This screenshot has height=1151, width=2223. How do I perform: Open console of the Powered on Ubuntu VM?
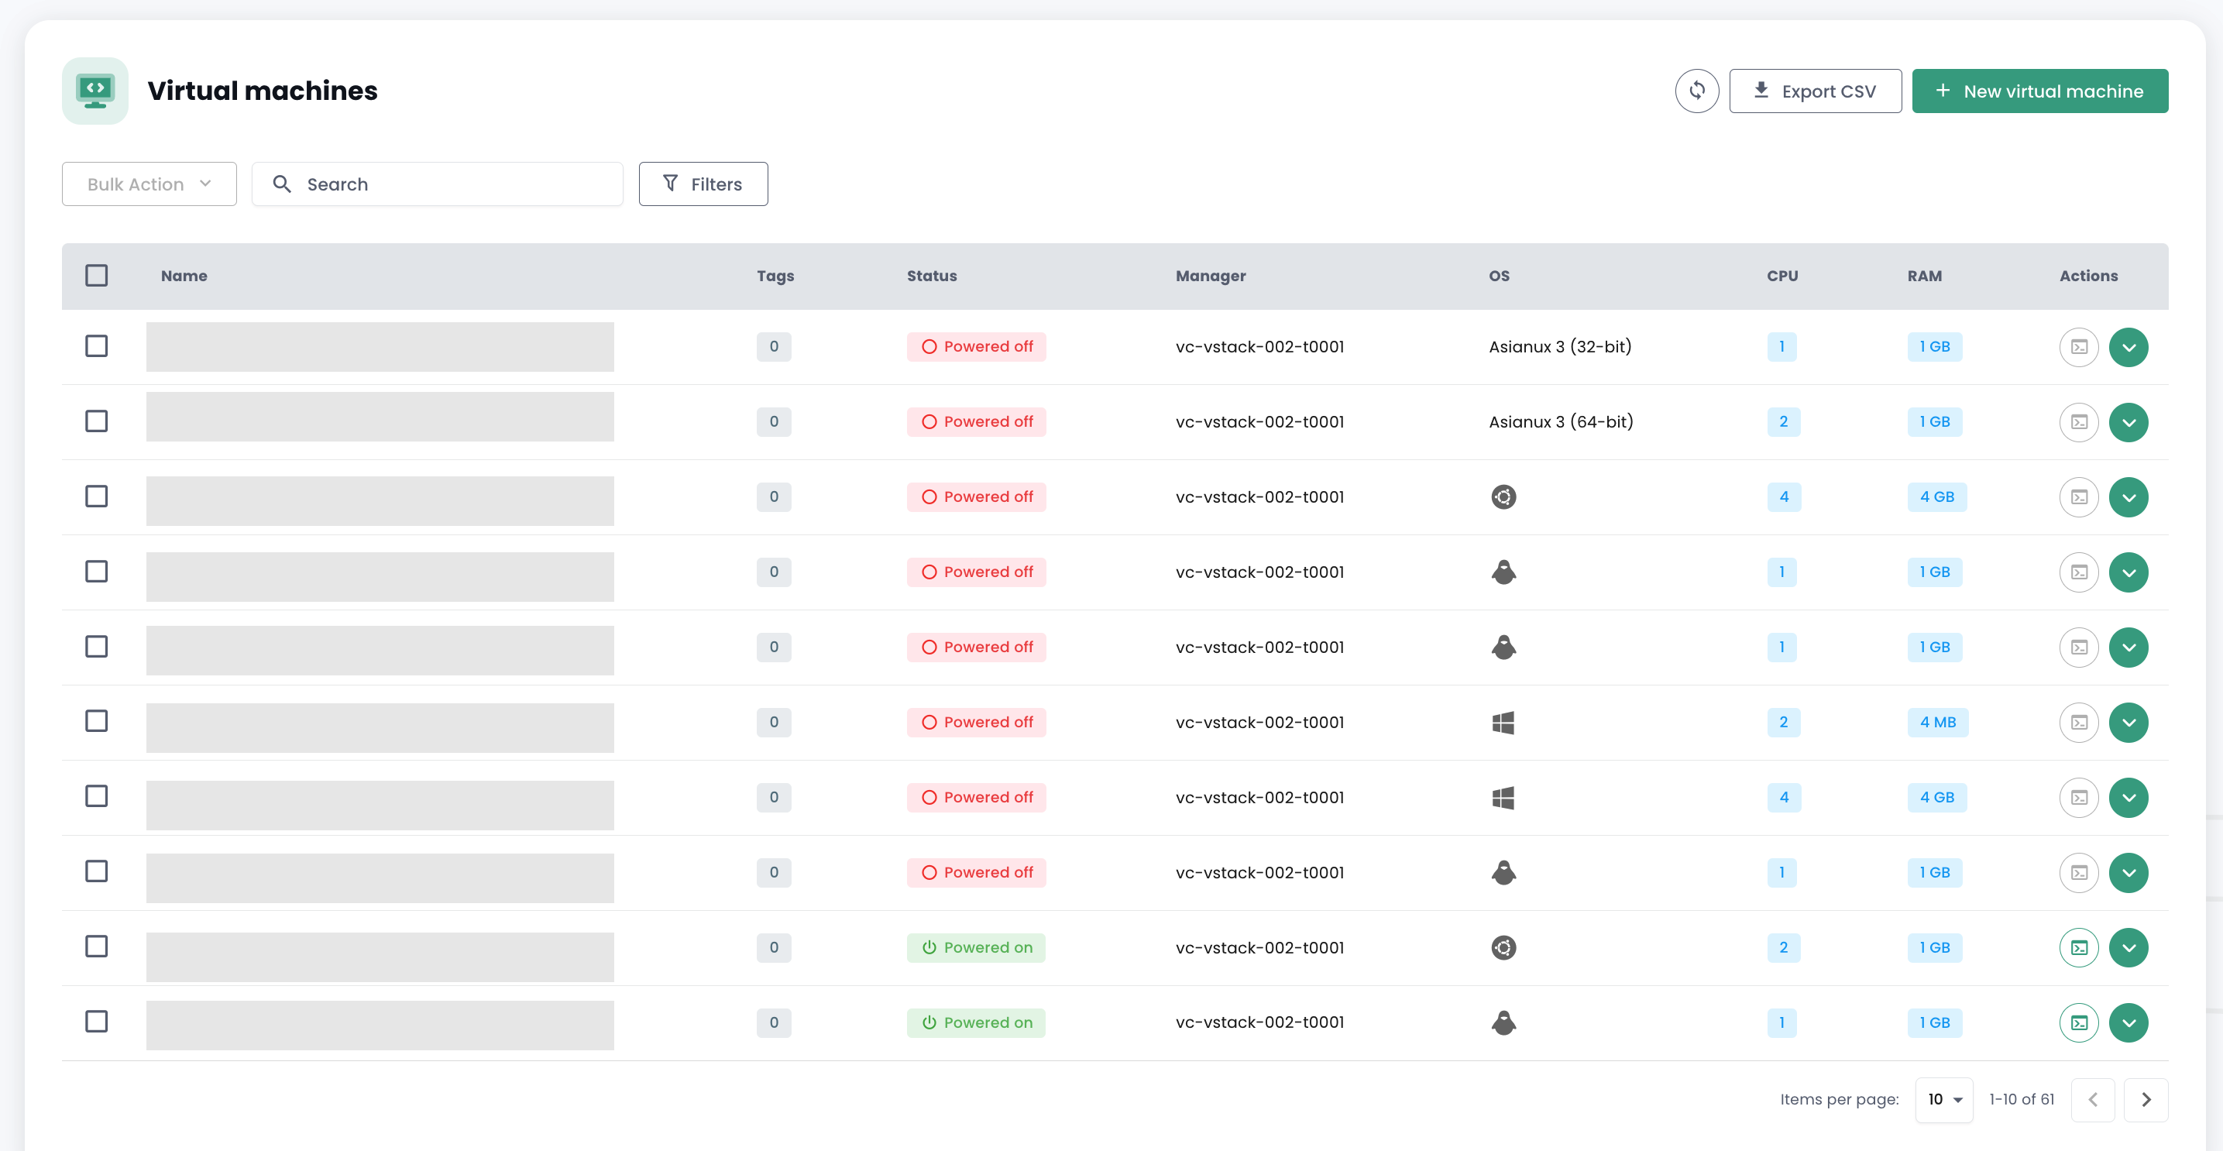pyautogui.click(x=2079, y=947)
